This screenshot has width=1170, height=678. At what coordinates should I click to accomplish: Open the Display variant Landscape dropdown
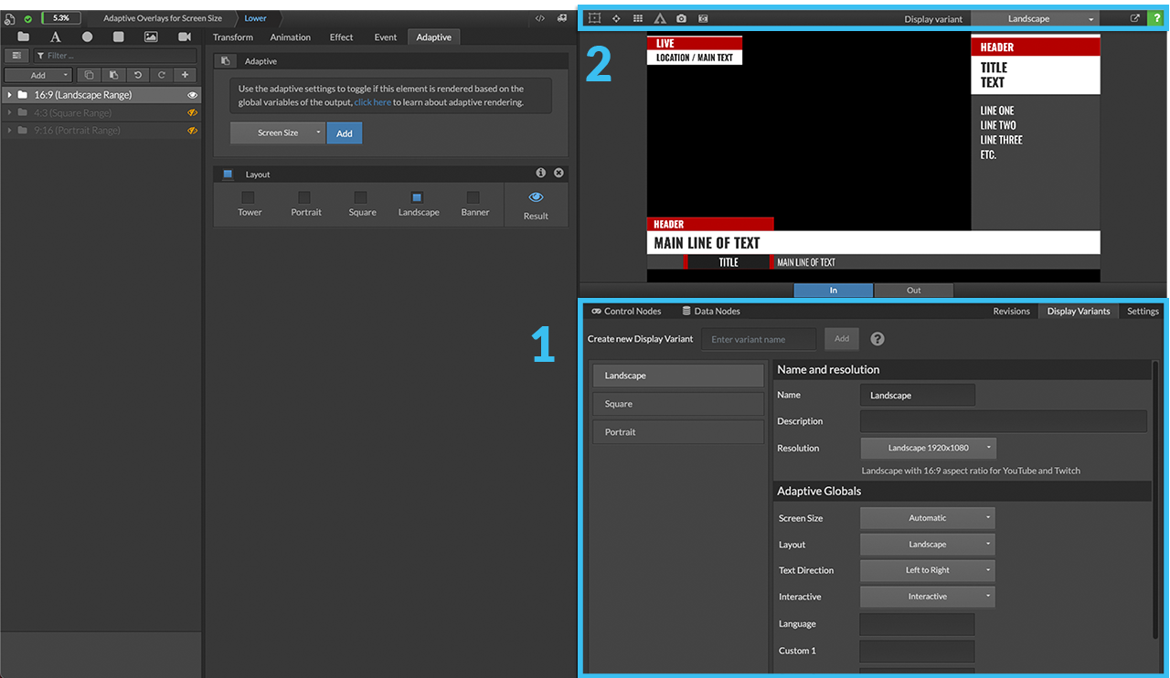coord(1035,18)
